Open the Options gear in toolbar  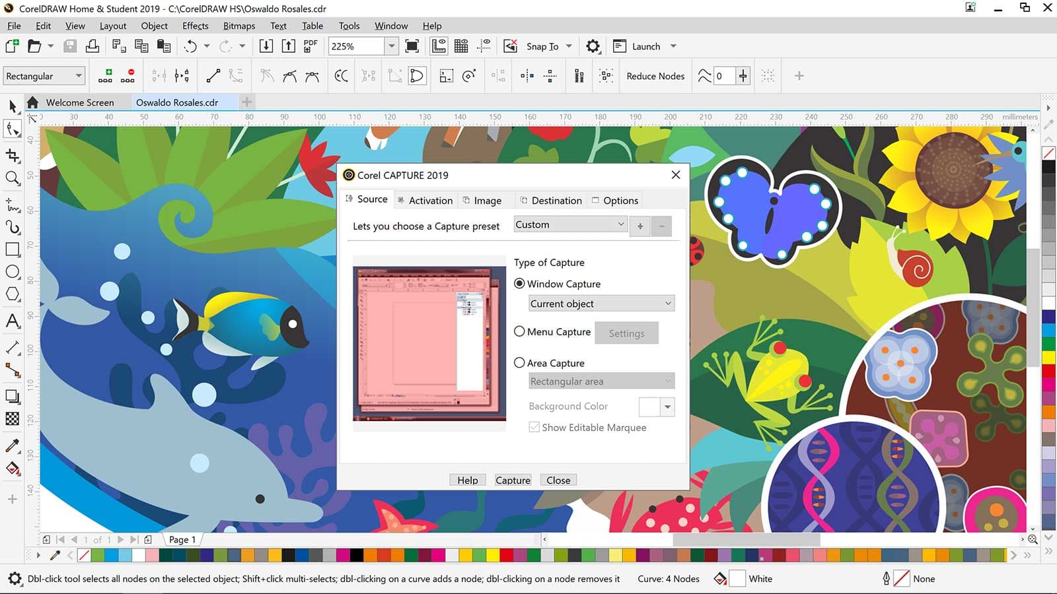(x=593, y=46)
